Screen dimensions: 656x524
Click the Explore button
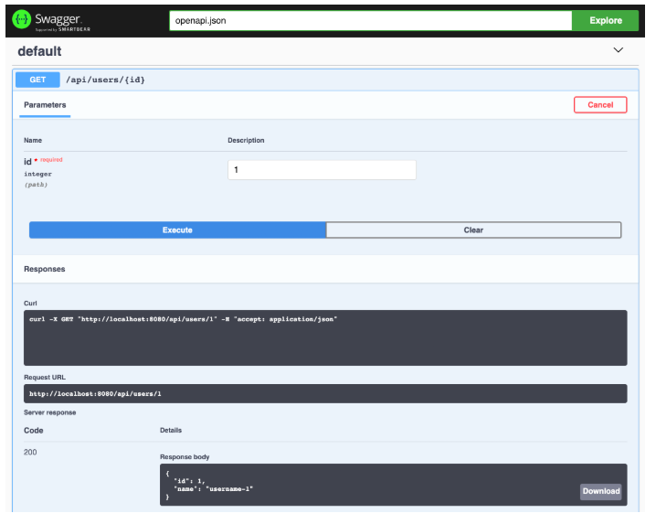point(605,20)
